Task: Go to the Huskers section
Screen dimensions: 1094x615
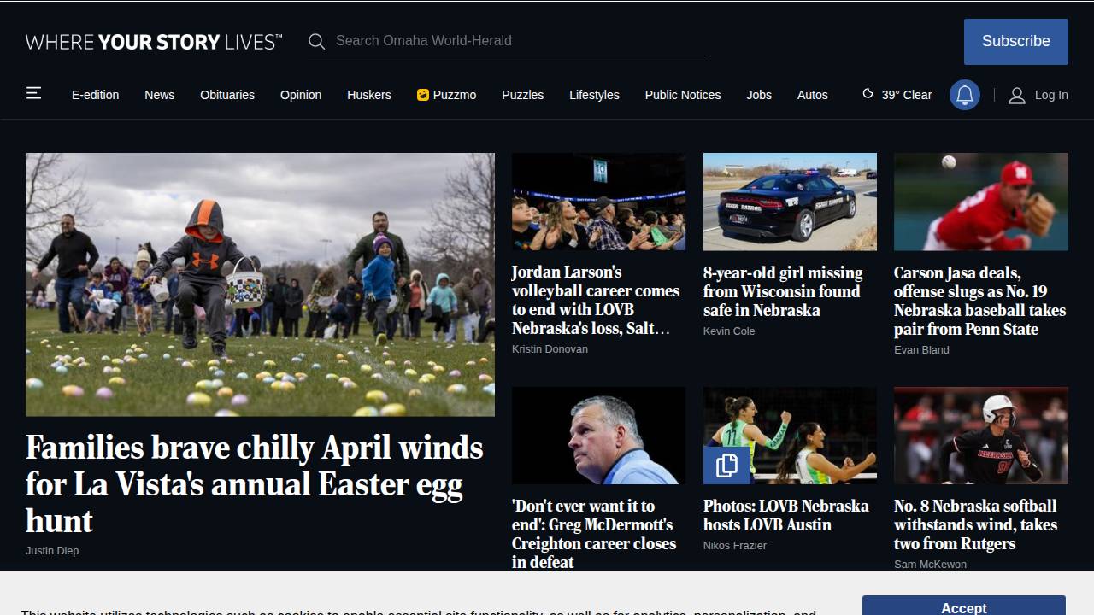Action: [x=369, y=95]
